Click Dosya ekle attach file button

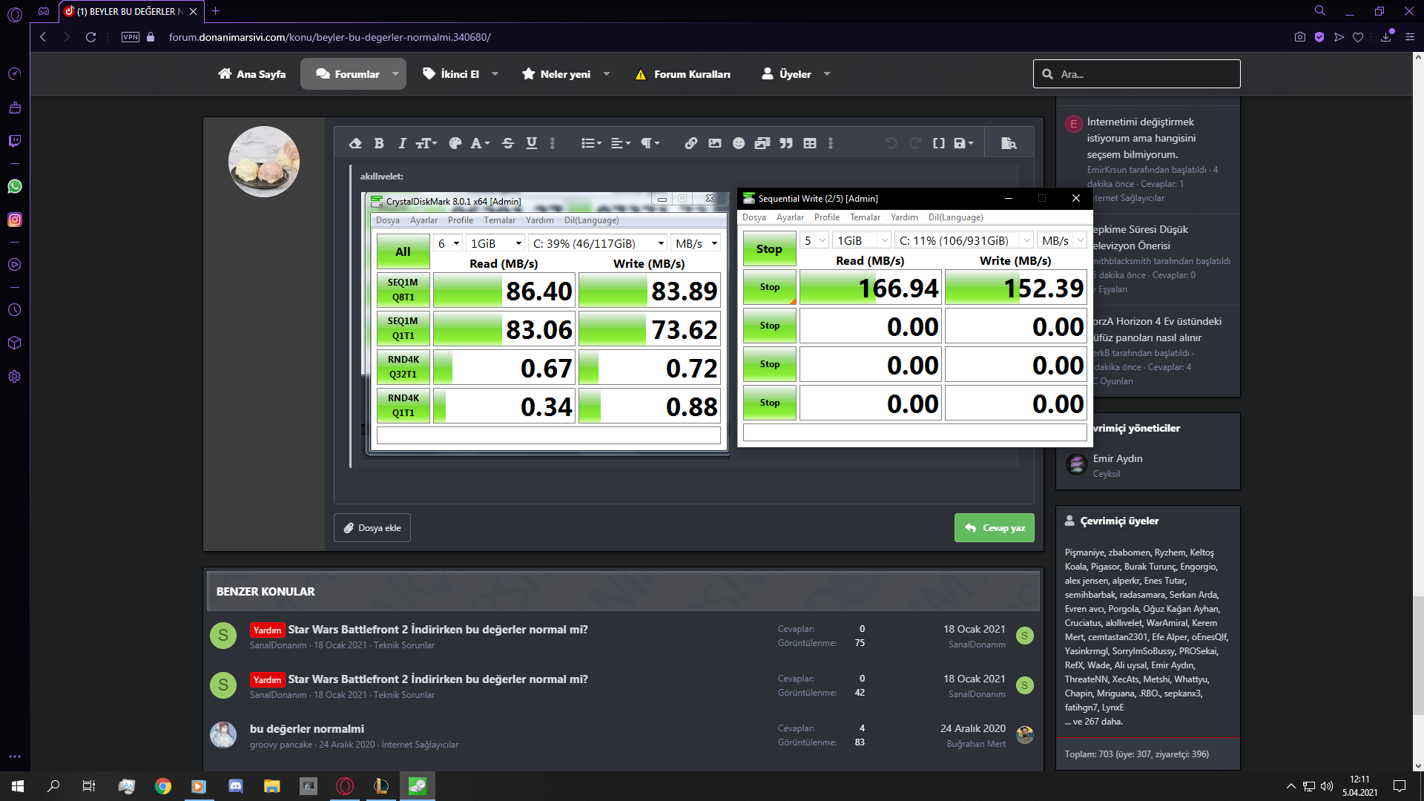(x=372, y=528)
